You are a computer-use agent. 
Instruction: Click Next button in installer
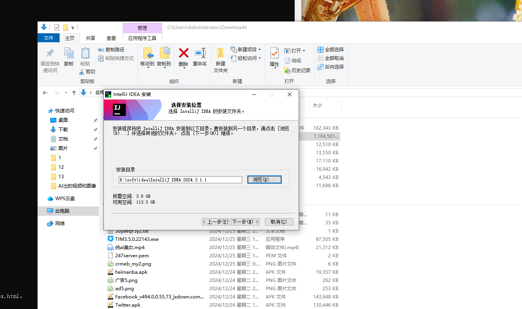[245, 222]
